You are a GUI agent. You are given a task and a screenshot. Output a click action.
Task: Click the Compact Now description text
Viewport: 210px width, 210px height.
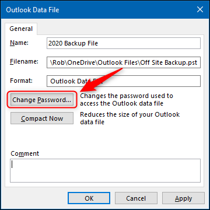click(x=129, y=118)
